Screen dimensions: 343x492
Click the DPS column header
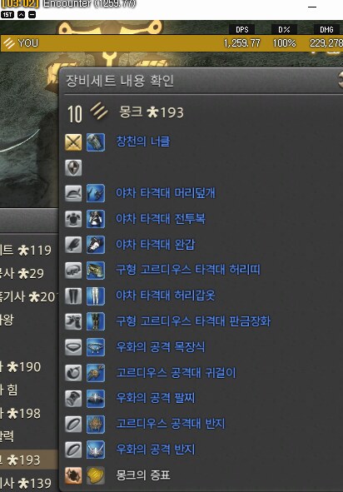tap(242, 29)
